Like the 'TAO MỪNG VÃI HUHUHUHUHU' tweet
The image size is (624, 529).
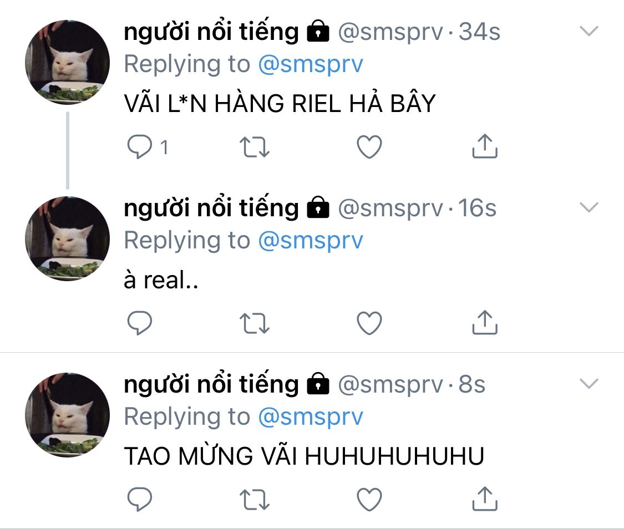click(x=369, y=499)
